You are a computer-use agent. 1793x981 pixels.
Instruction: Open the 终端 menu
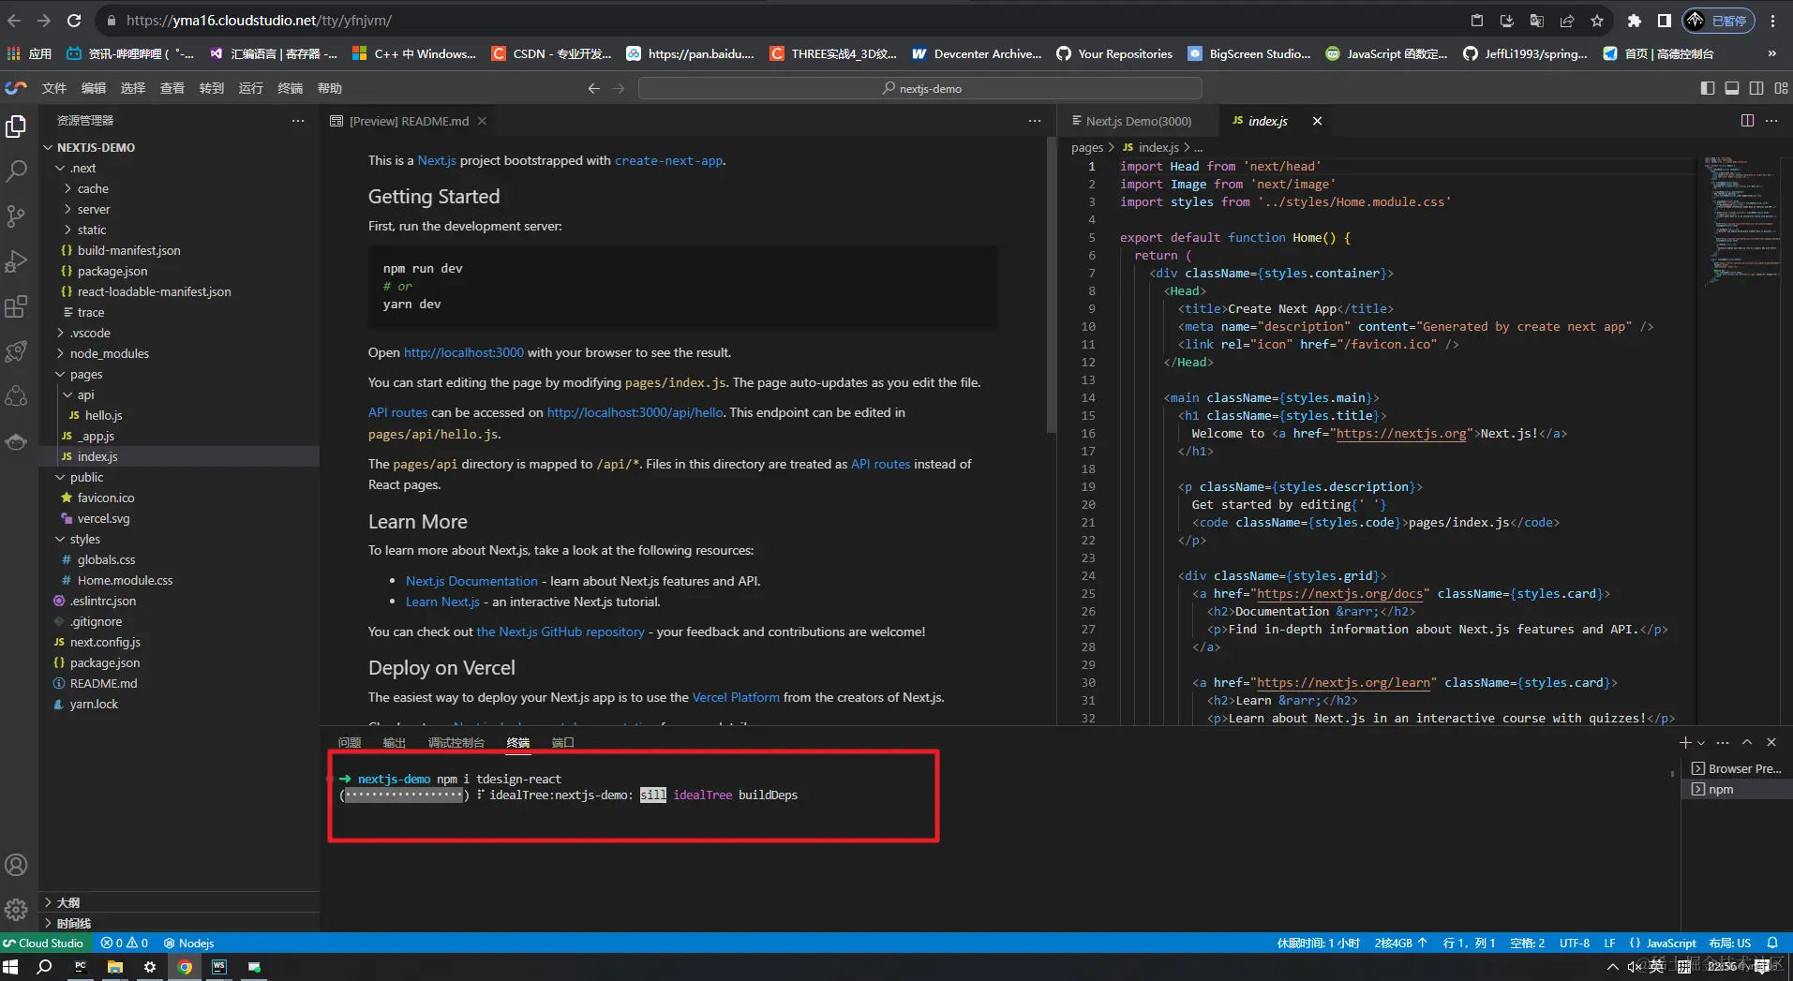tap(291, 88)
